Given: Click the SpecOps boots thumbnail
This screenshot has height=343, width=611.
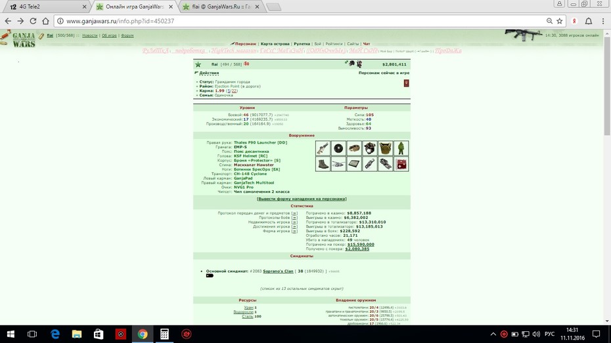Looking at the screenshot, I should (323, 164).
